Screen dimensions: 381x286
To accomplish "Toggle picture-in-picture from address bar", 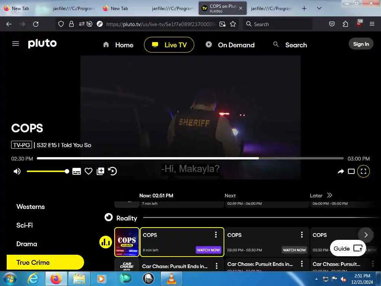I will [x=222, y=24].
